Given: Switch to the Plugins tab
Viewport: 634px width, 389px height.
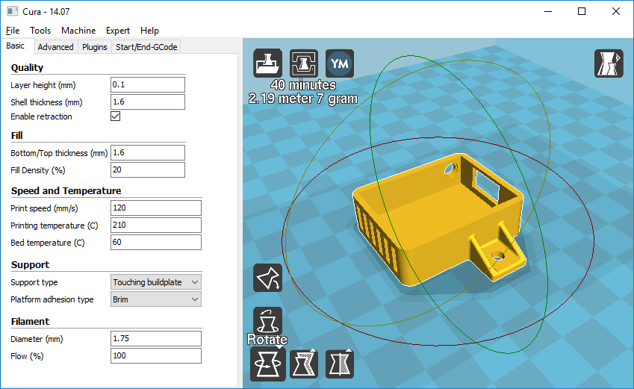Looking at the screenshot, I should (95, 47).
